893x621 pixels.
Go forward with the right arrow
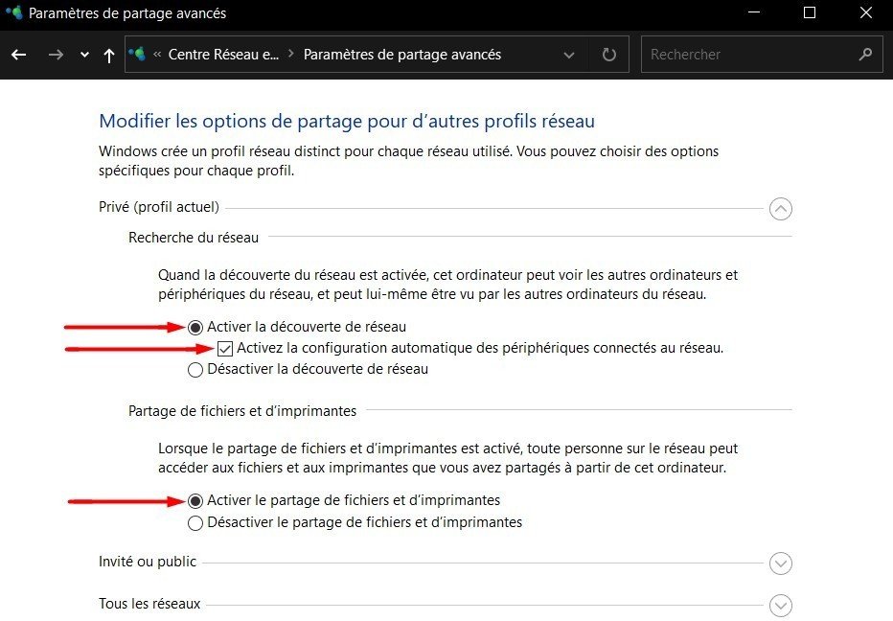[x=56, y=55]
